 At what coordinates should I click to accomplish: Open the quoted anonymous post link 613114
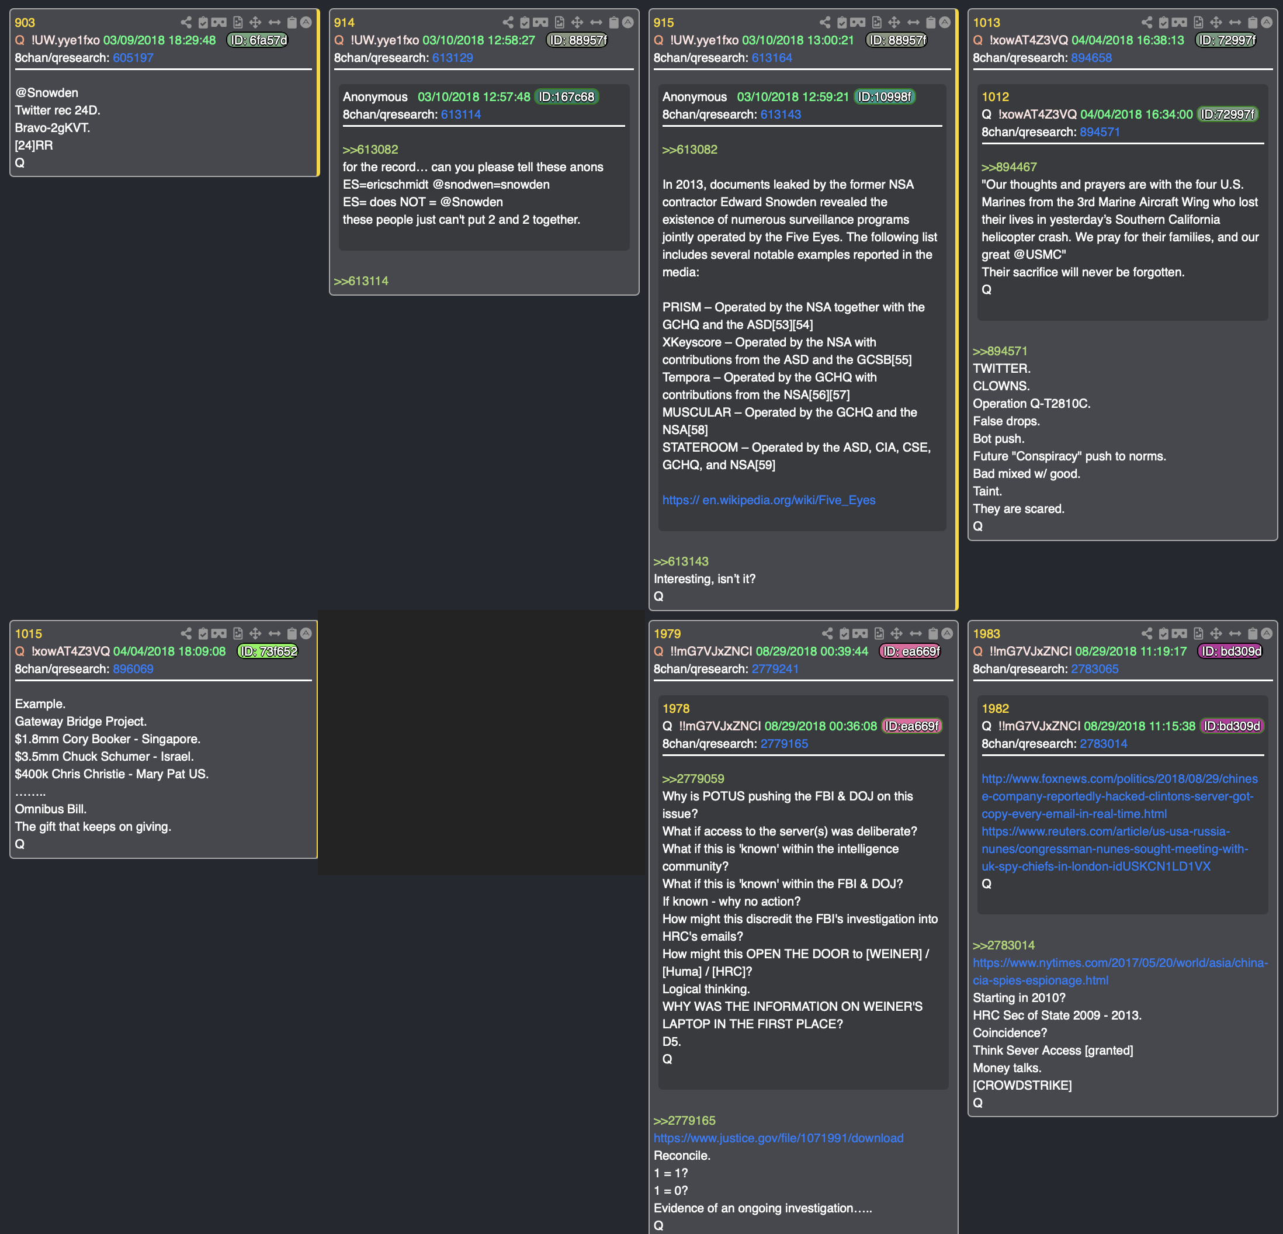click(461, 115)
